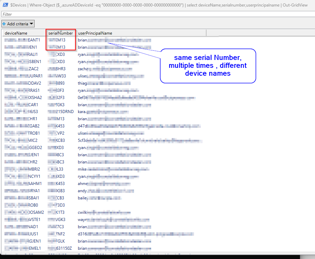315x259 pixels.
Task: Click the user name starting cwilk
Action: pyautogui.click(x=84, y=212)
